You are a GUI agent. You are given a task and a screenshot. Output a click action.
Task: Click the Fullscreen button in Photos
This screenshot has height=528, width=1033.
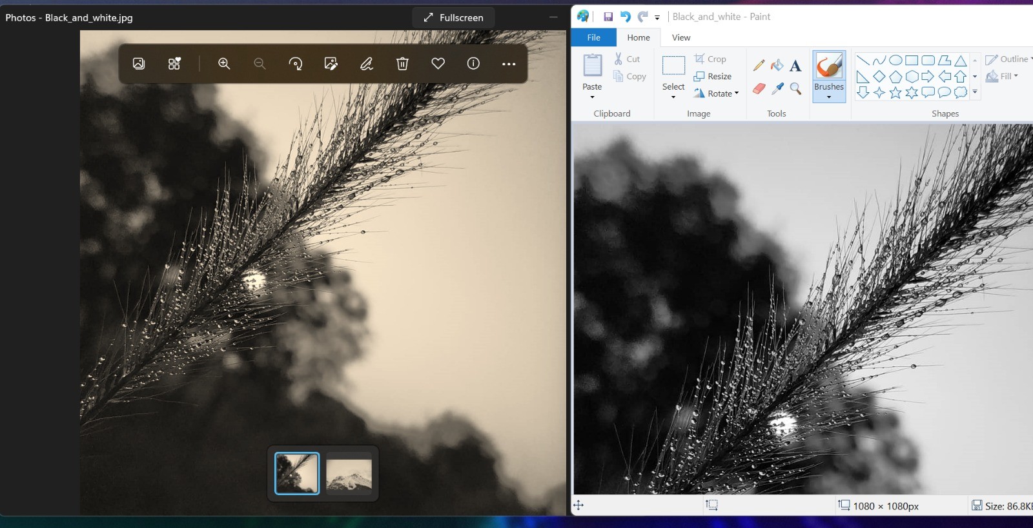(x=453, y=17)
